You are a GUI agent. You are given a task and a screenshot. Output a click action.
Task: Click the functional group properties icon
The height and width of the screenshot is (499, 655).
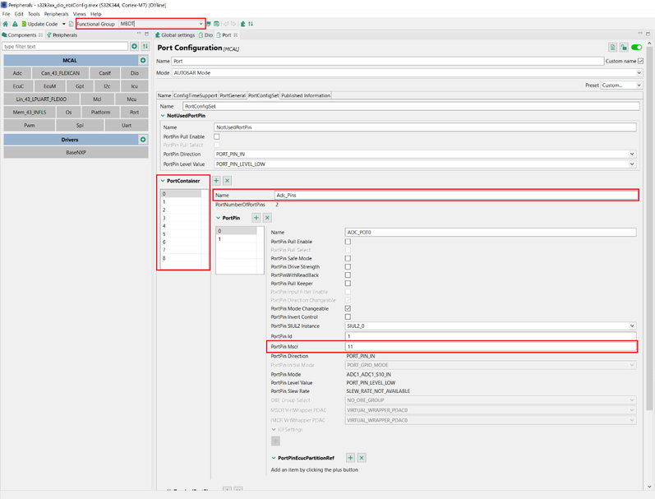tap(216, 24)
